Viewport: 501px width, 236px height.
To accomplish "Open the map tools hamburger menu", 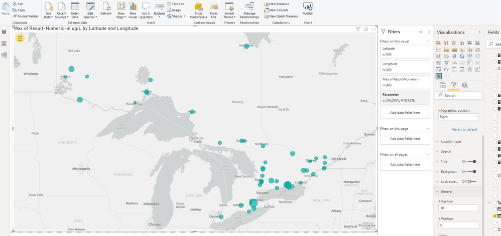I will click(x=20, y=38).
